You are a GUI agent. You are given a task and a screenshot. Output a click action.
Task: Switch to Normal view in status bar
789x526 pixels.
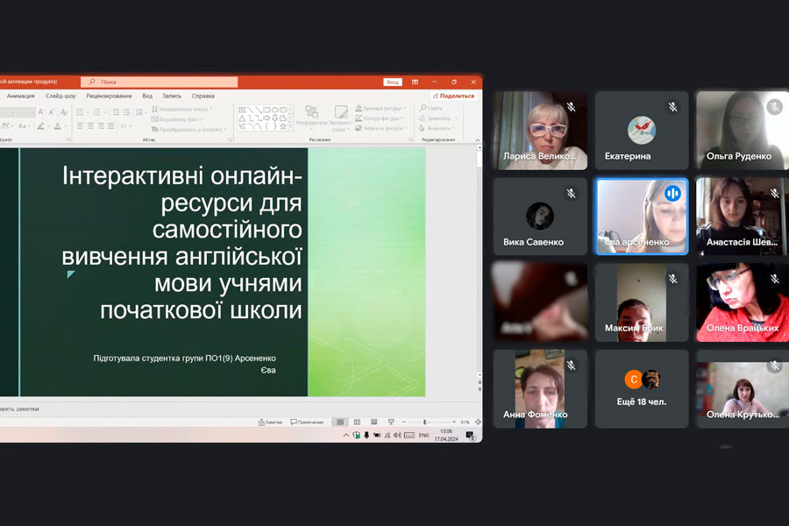pos(340,422)
